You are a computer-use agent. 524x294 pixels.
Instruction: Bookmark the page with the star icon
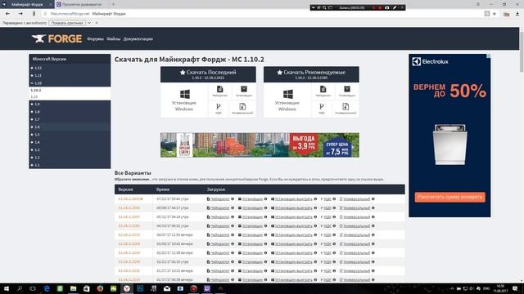tap(495, 14)
